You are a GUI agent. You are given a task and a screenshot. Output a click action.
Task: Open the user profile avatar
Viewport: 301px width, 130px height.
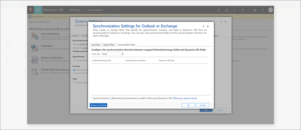[x=270, y=10]
